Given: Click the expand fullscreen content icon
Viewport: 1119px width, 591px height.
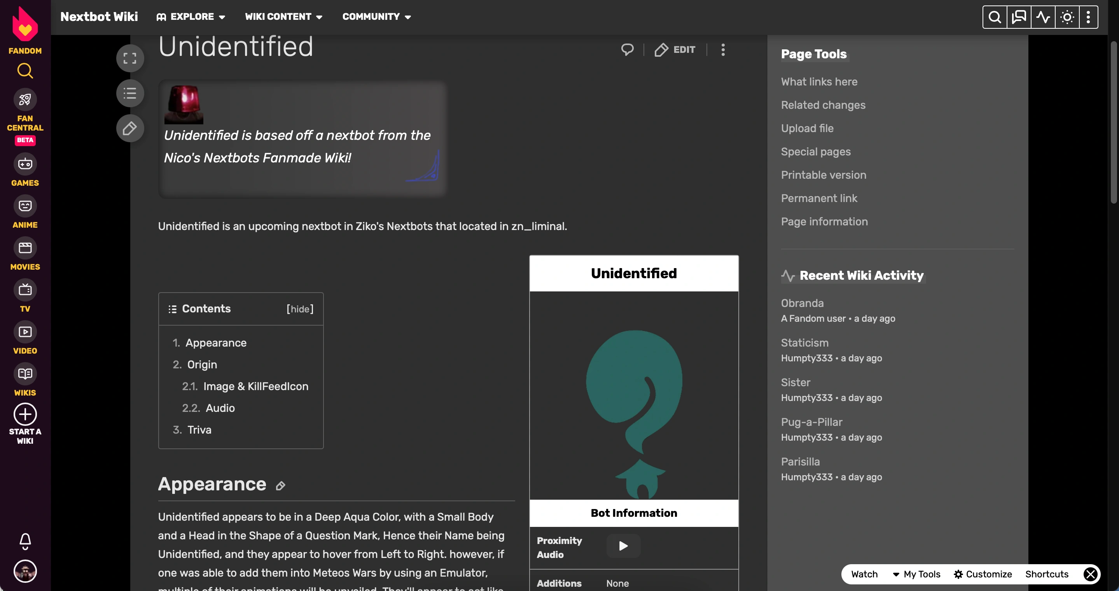Looking at the screenshot, I should [129, 58].
